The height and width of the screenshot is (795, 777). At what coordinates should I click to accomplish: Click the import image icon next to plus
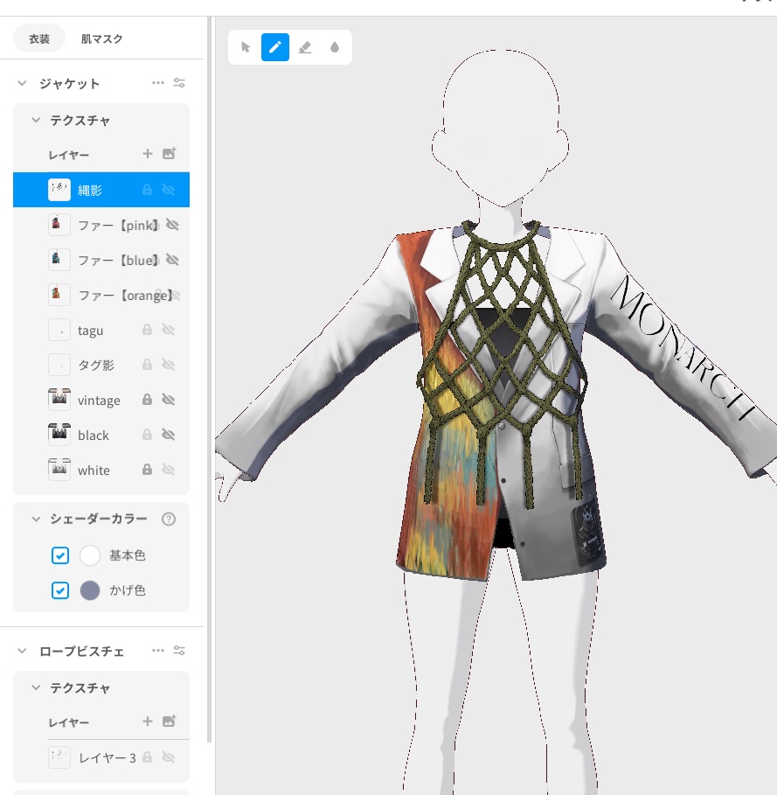(170, 155)
